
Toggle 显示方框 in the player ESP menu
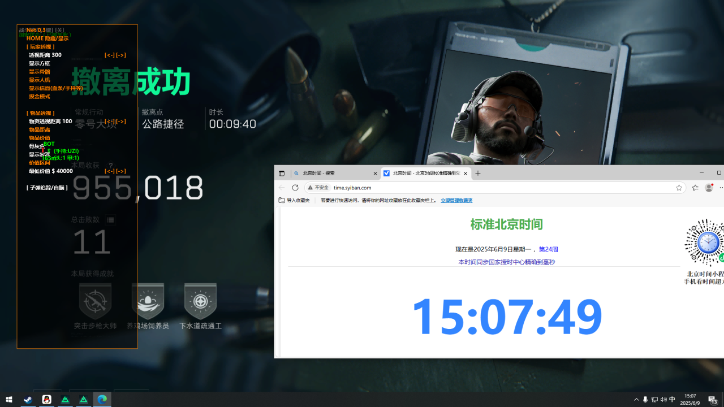pos(39,63)
